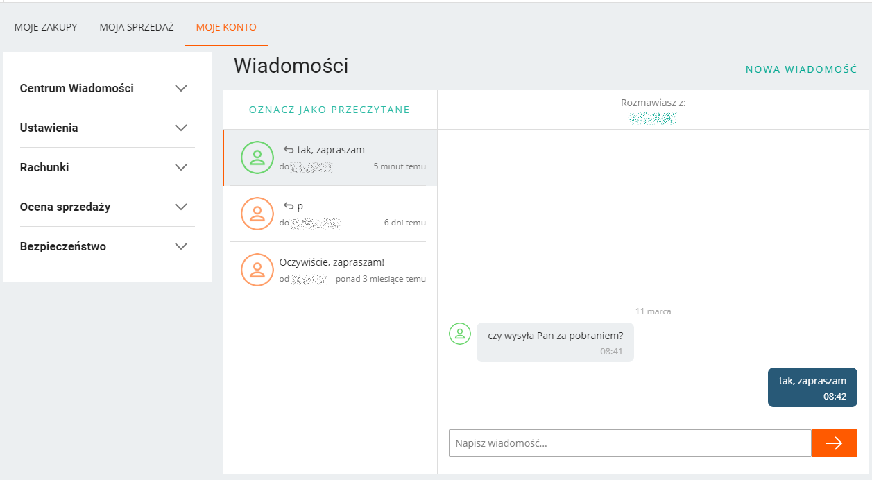The height and width of the screenshot is (480, 872).
Task: Click avatar beside 'Oczywiście, zapraszam!' conversation
Action: pyautogui.click(x=257, y=269)
